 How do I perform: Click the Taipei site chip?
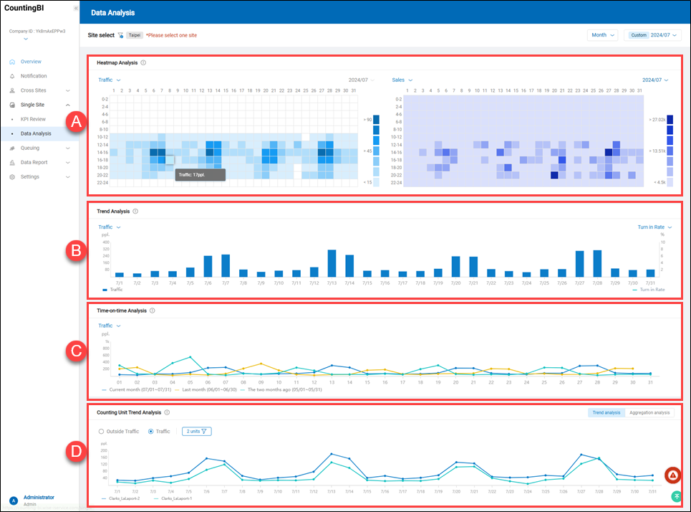[x=134, y=34]
